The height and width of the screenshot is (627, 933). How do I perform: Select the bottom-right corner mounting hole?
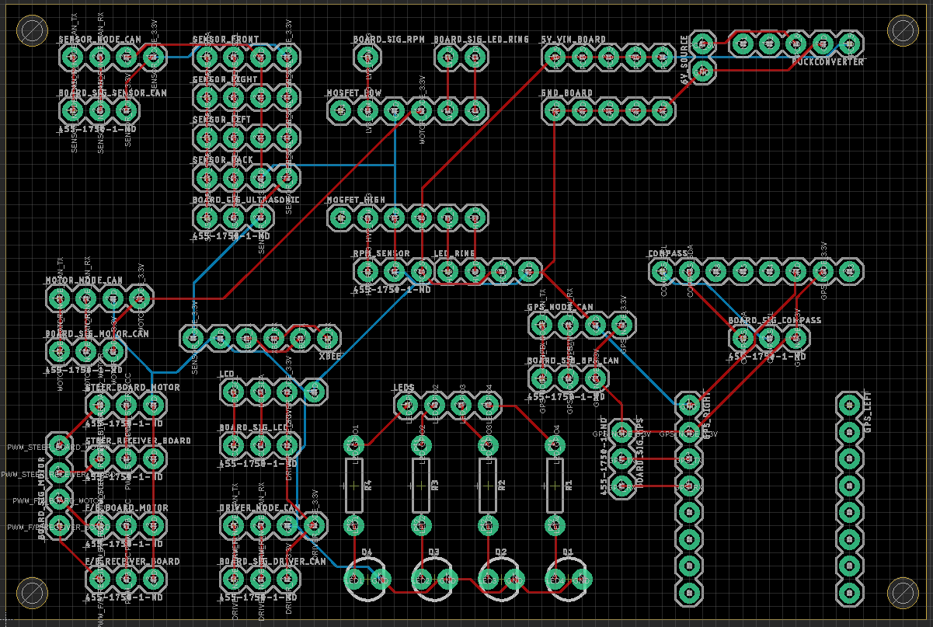click(x=903, y=593)
